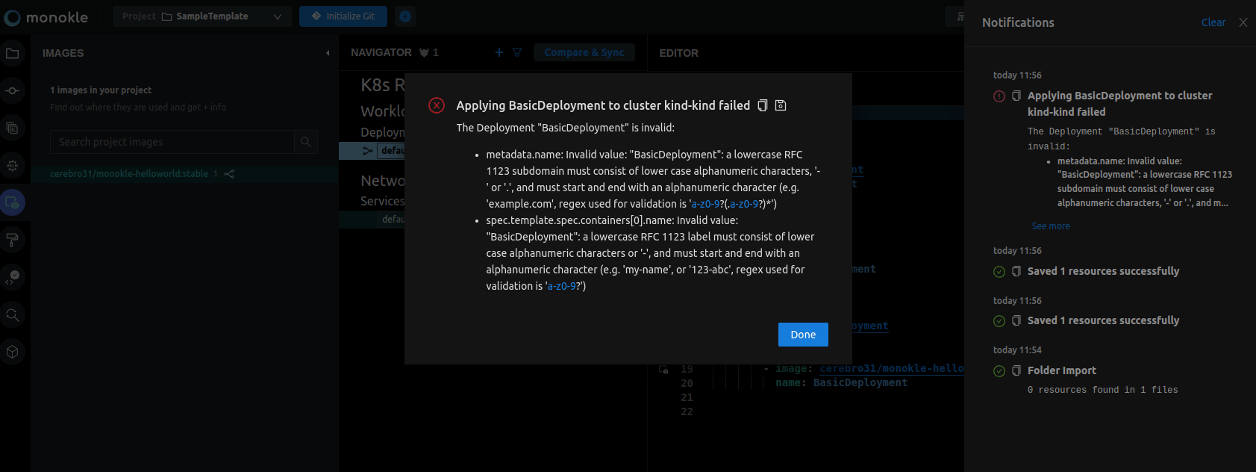Click the link icon on selected Deployment row
This screenshot has height=472, width=1256.
(x=367, y=150)
